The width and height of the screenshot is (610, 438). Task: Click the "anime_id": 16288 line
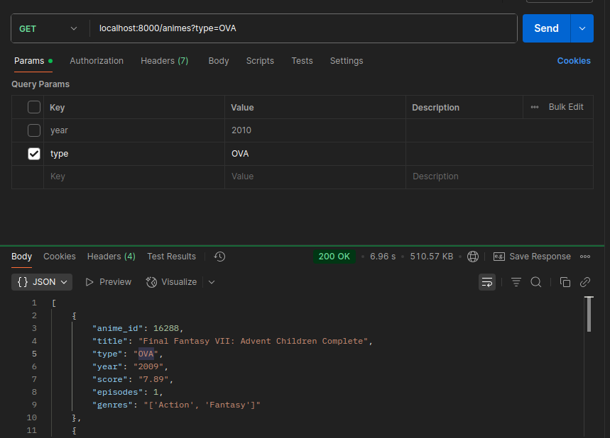(x=138, y=328)
